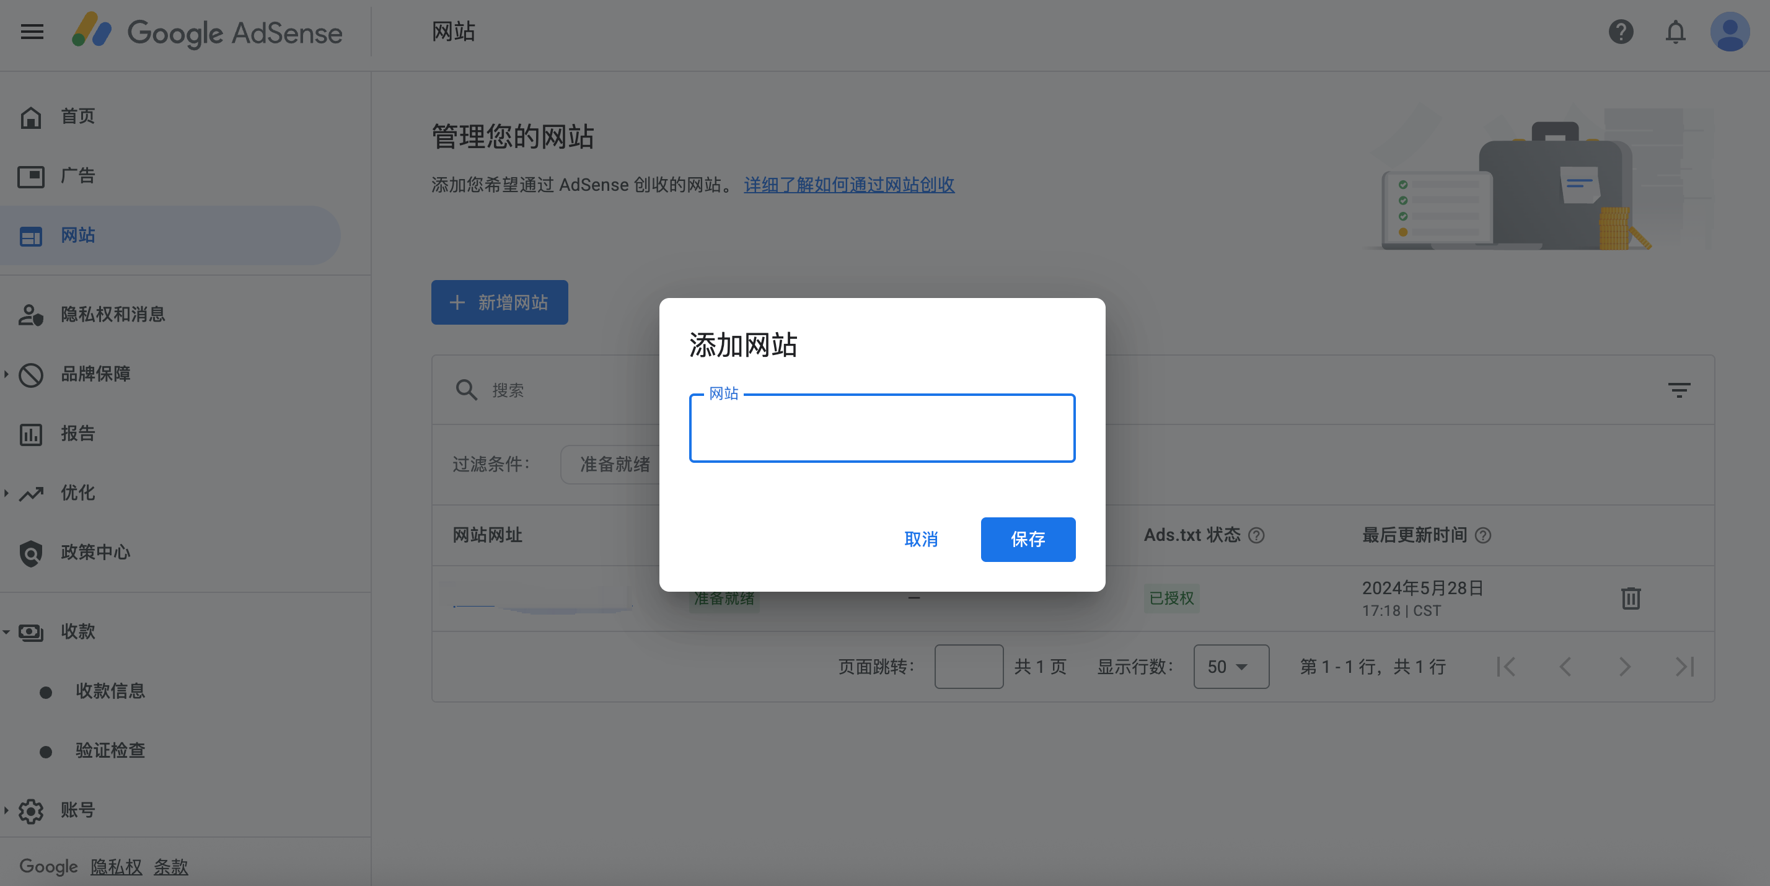The width and height of the screenshot is (1770, 886).
Task: Open the notifications bell
Action: pos(1676,32)
